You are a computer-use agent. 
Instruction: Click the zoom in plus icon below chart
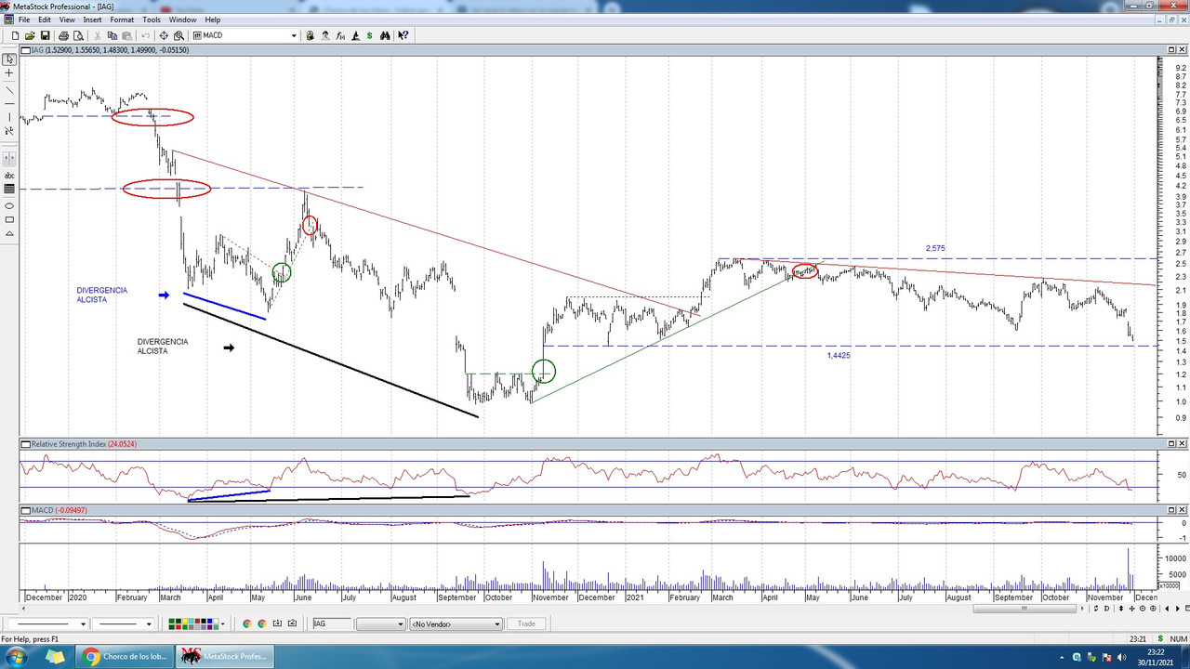pos(1153,609)
